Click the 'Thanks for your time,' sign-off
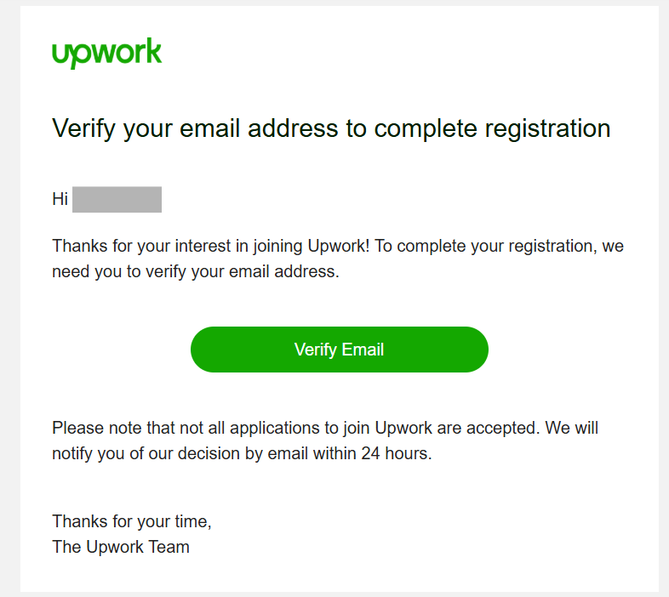 click(x=132, y=521)
